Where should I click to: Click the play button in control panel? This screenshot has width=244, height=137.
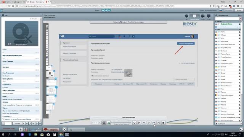(149, 123)
